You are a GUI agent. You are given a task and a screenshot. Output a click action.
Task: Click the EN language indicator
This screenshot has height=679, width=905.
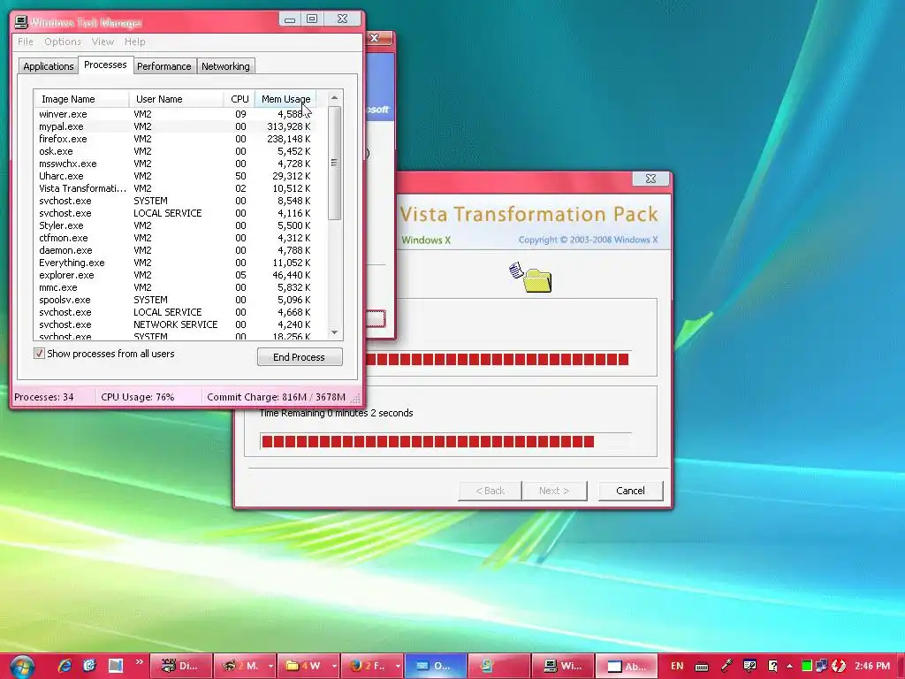click(677, 667)
